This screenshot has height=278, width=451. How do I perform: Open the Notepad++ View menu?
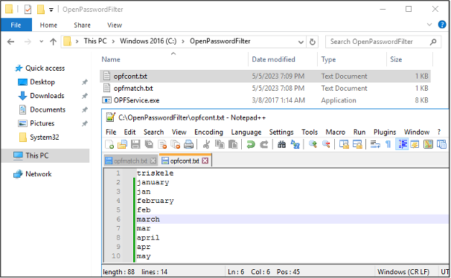(x=179, y=132)
